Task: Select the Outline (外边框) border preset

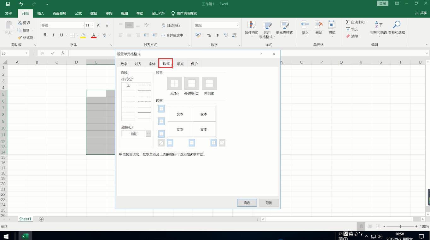Action: point(192,83)
